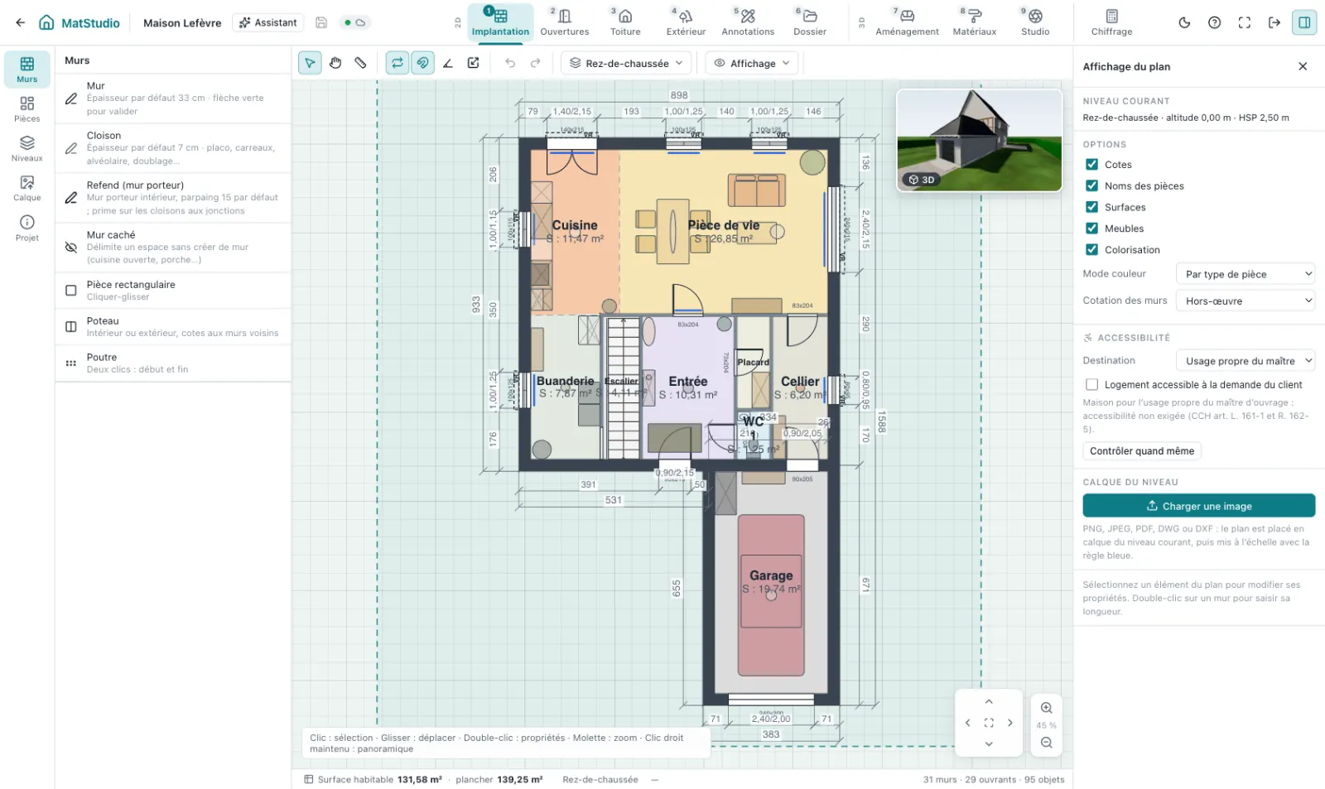
Task: Select the Pièce rectangulaire tool row
Action: 173,291
